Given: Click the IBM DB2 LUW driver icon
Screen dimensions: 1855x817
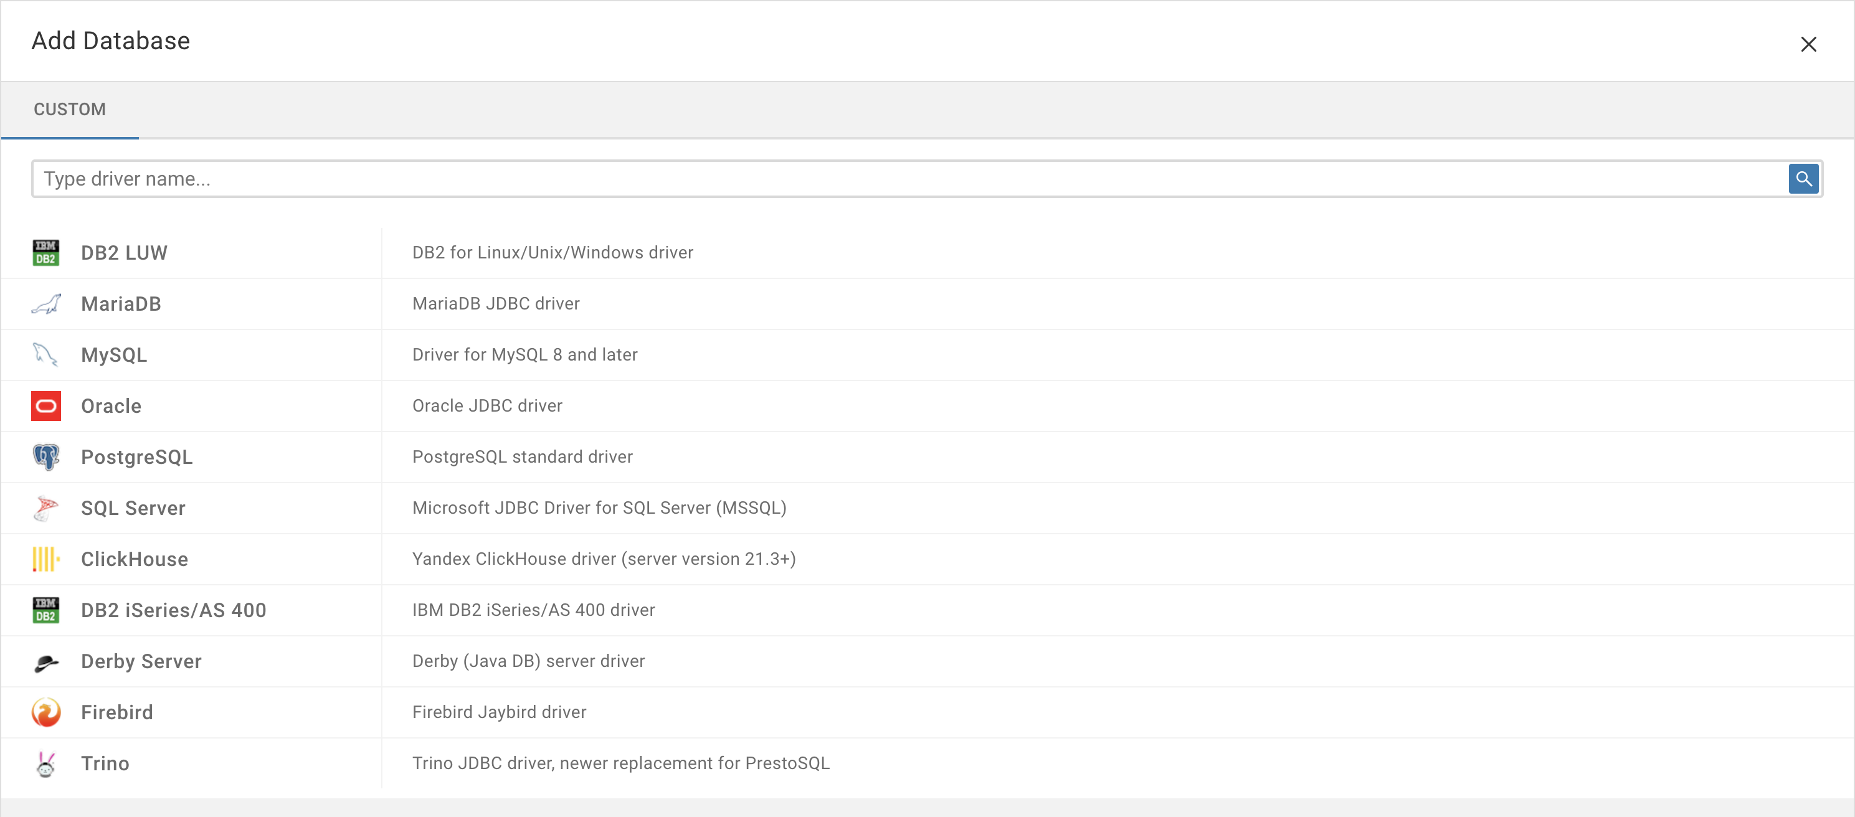Looking at the screenshot, I should (x=45, y=252).
